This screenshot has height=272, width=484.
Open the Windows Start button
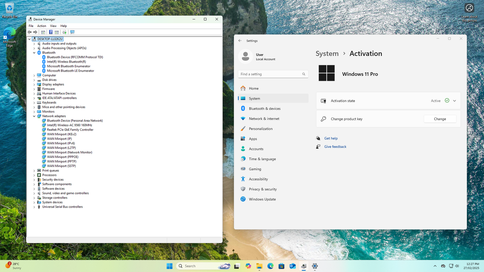point(169,266)
